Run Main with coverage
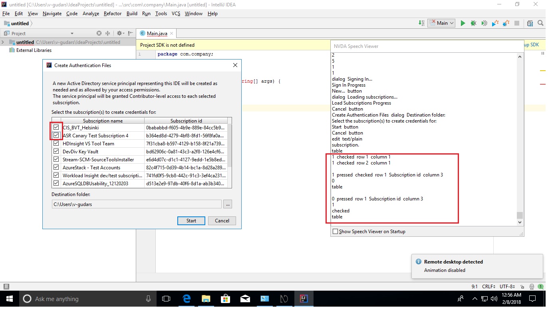 pyautogui.click(x=484, y=23)
